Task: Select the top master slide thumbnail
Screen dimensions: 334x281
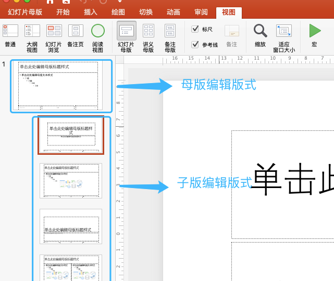Action: (x=58, y=86)
